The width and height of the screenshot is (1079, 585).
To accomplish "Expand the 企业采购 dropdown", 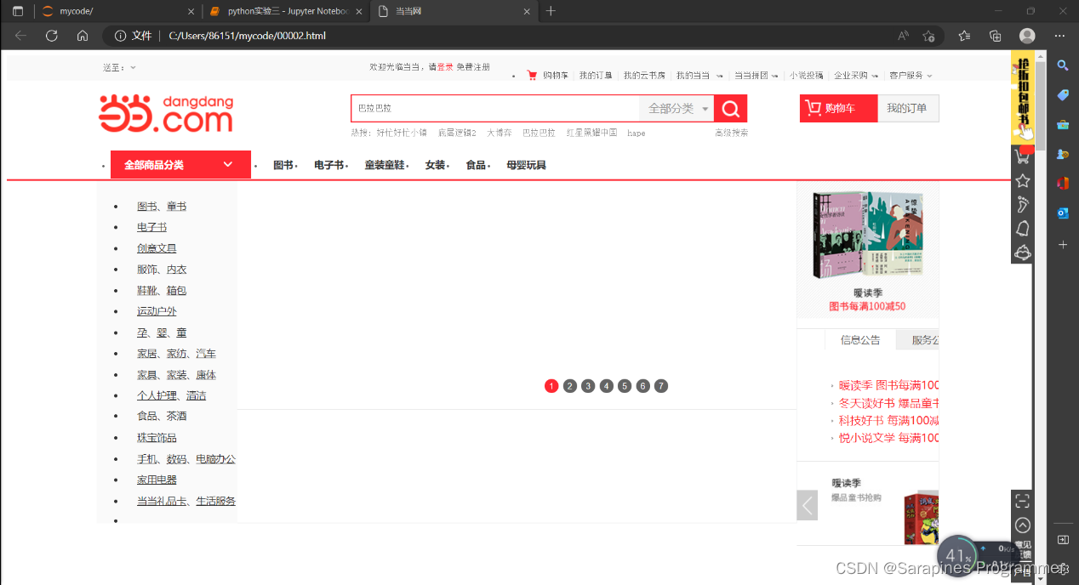I will click(856, 75).
